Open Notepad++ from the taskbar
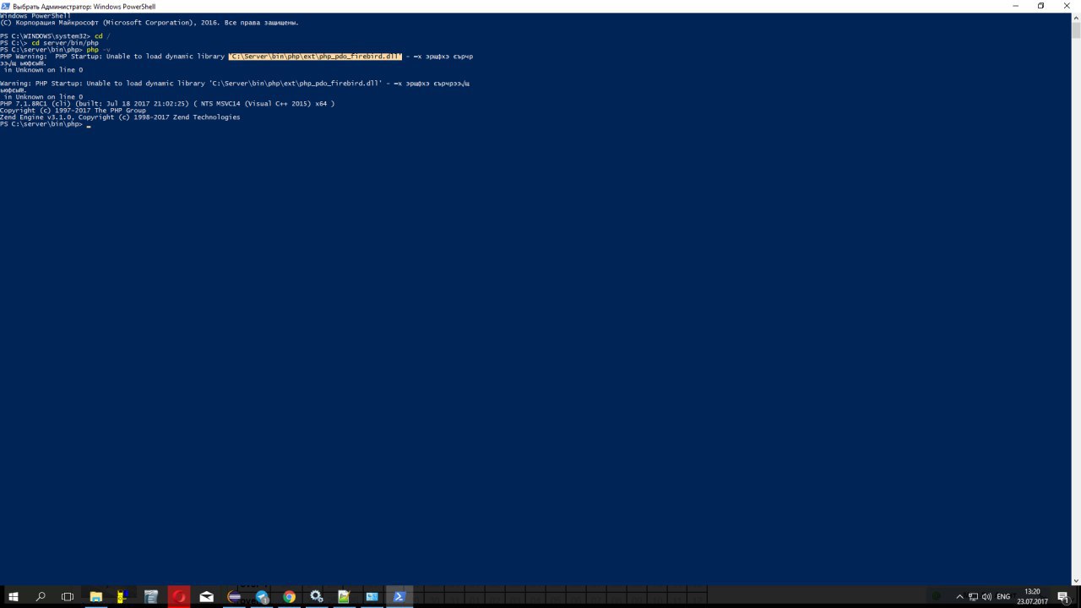The height and width of the screenshot is (608, 1081). tap(344, 597)
